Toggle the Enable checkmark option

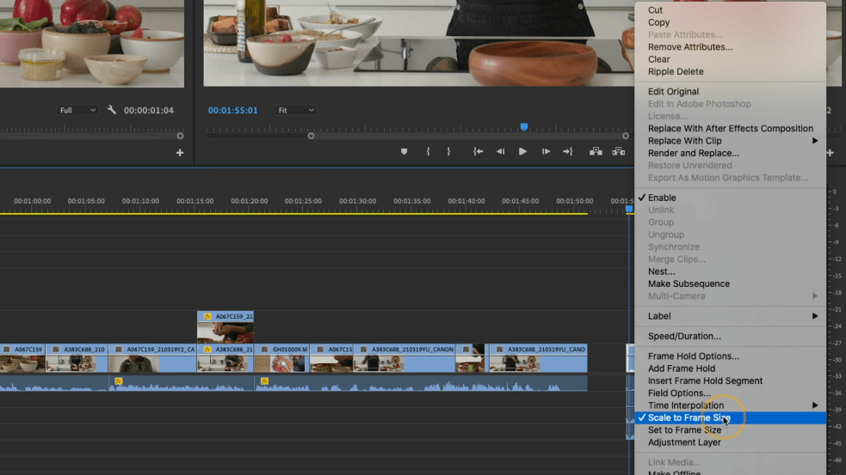(730, 198)
